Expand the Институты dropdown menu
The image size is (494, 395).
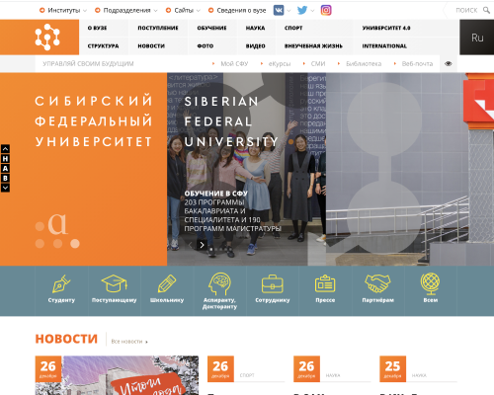(63, 10)
